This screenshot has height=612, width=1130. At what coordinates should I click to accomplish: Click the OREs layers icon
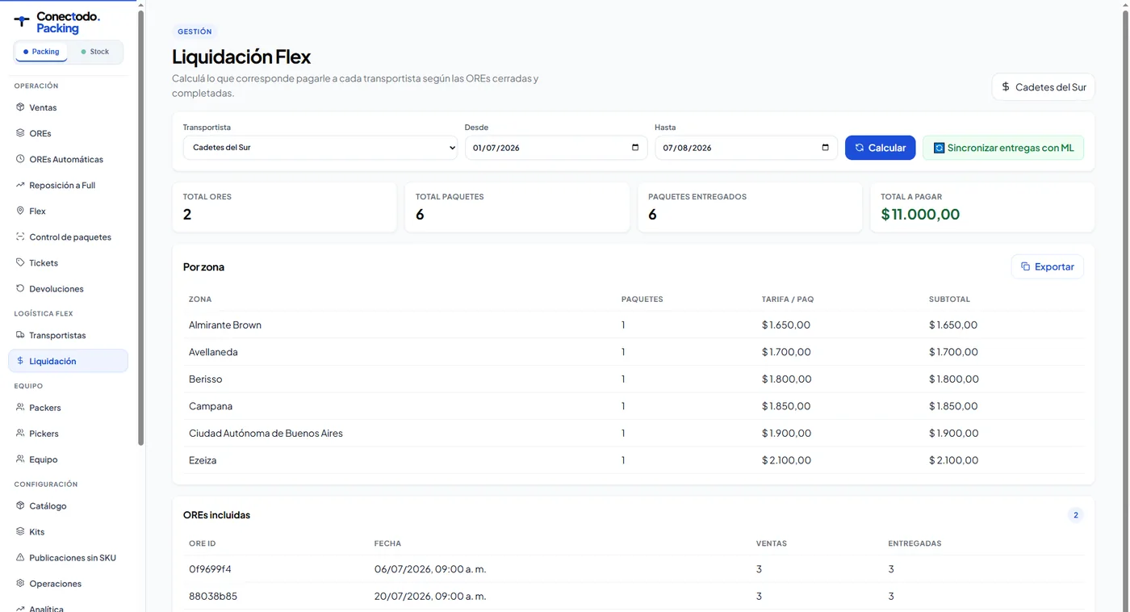(20, 133)
